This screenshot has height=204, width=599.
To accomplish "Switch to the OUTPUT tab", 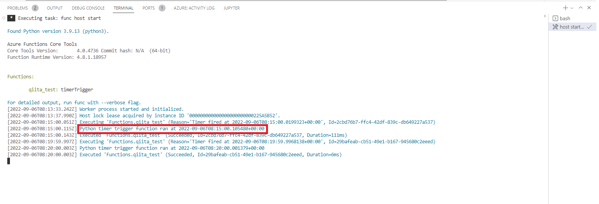I will point(55,8).
